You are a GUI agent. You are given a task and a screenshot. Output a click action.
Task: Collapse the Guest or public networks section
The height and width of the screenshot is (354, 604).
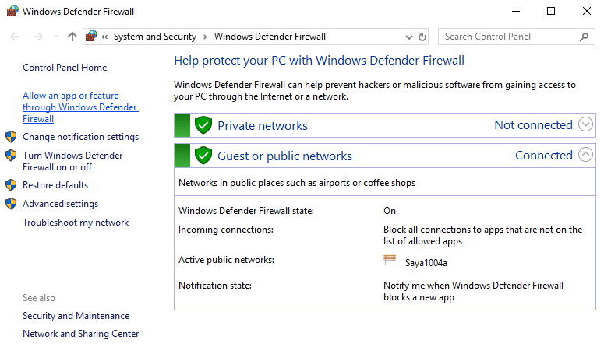pos(585,155)
